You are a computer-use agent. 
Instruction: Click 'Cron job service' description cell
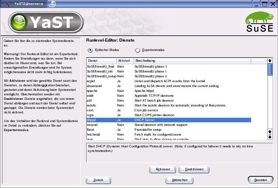146,110
